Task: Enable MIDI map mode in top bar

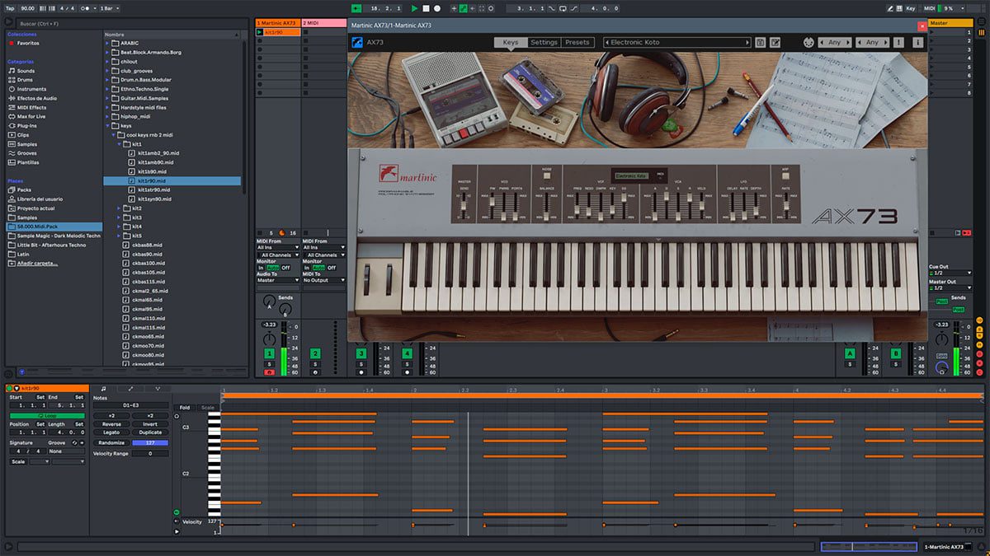Action: coord(931,8)
